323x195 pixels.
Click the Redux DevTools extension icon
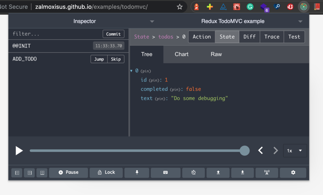coord(304,7)
